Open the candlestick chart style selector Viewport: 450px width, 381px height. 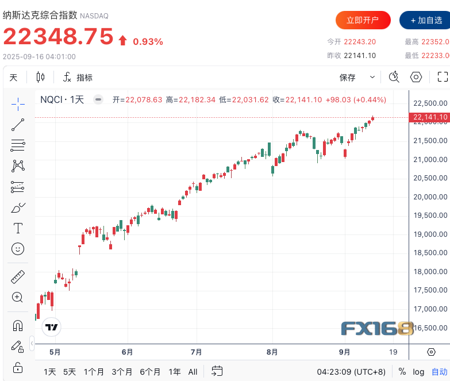coord(40,77)
